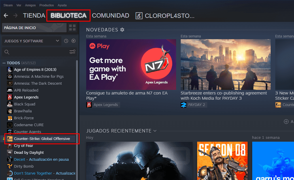Viewport: 294px width, 180px height.
Task: Open the Productos menu
Action: [x=46, y=5]
